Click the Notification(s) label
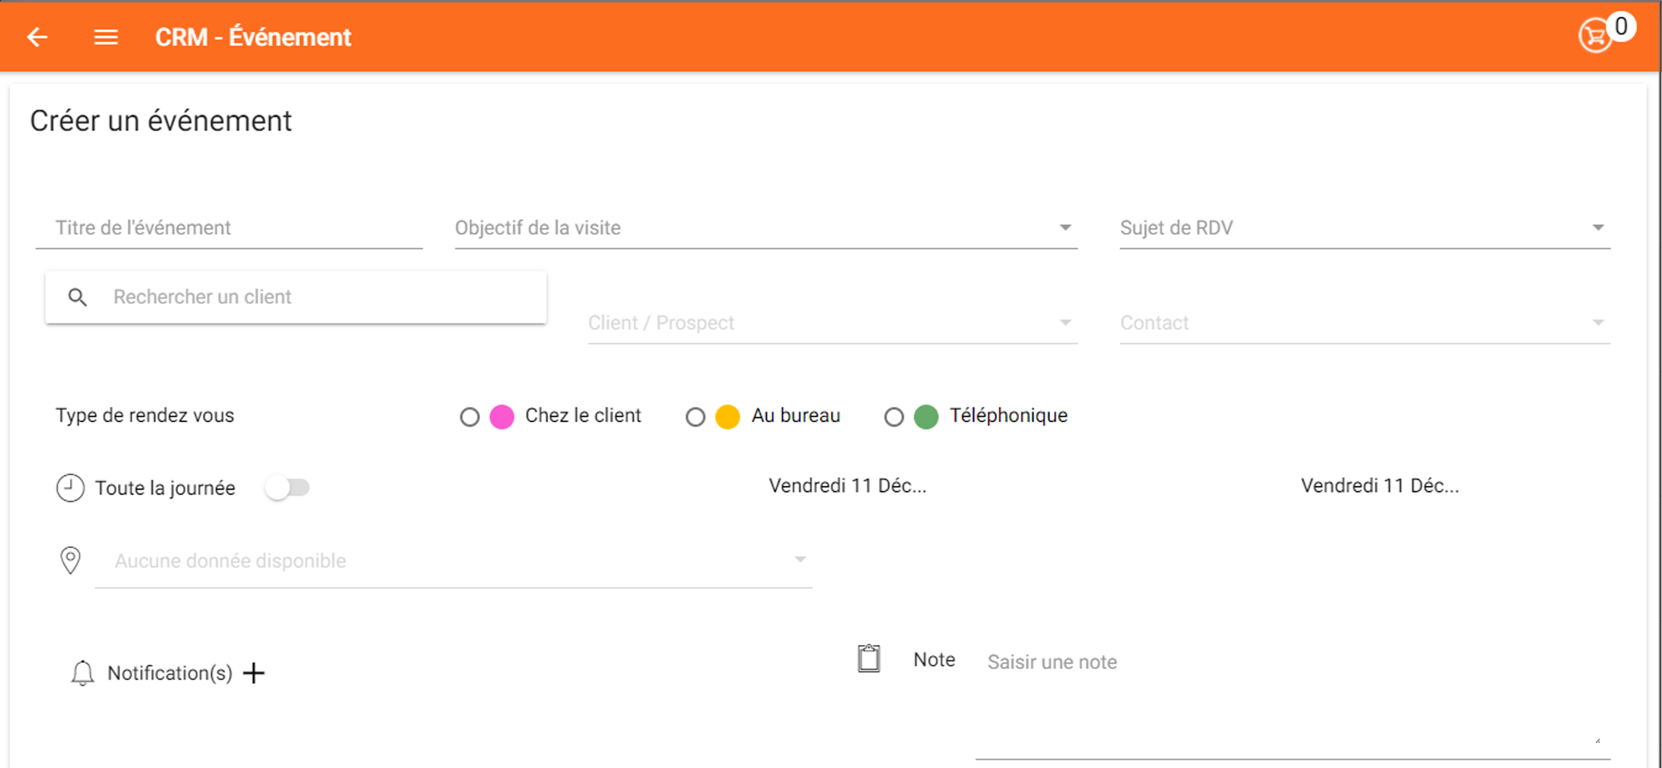This screenshot has height=768, width=1662. coord(169,673)
